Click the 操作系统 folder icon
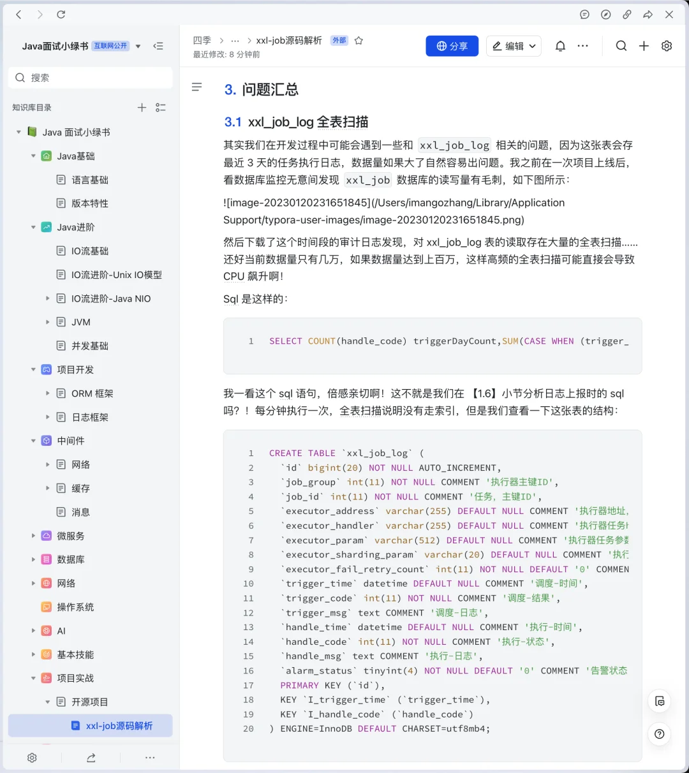The image size is (689, 773). tap(47, 607)
